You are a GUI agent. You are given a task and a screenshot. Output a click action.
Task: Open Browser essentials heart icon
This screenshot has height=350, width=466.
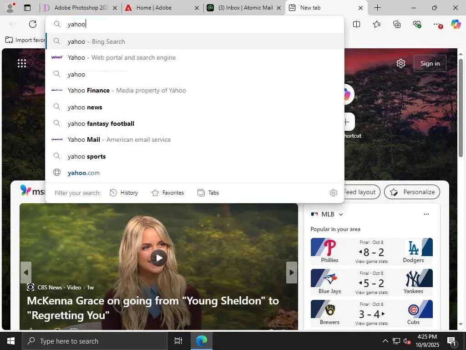[417, 24]
